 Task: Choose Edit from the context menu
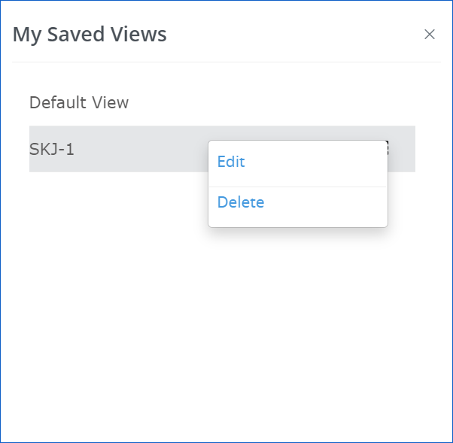tap(231, 162)
